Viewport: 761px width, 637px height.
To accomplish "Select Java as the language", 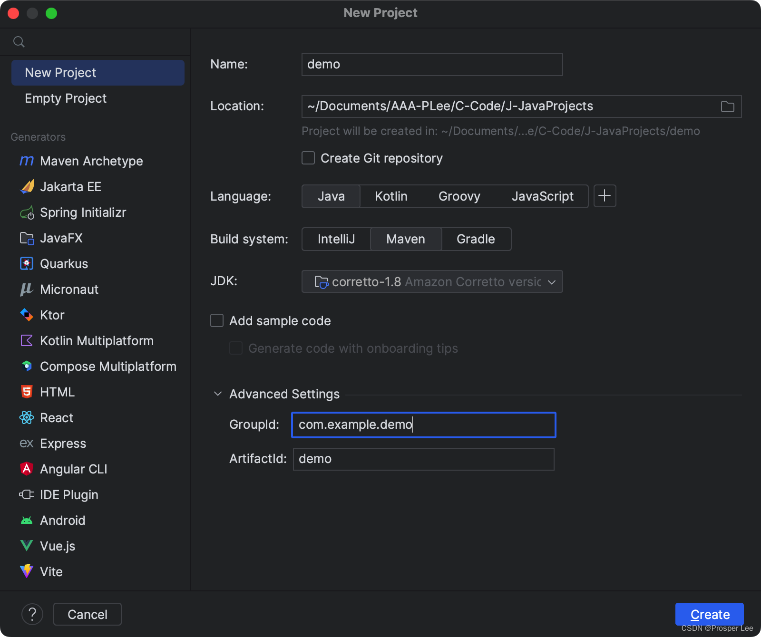I will coord(331,196).
